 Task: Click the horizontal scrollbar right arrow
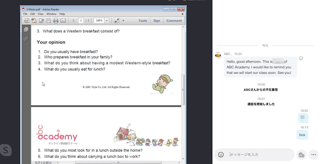[x=180, y=162]
